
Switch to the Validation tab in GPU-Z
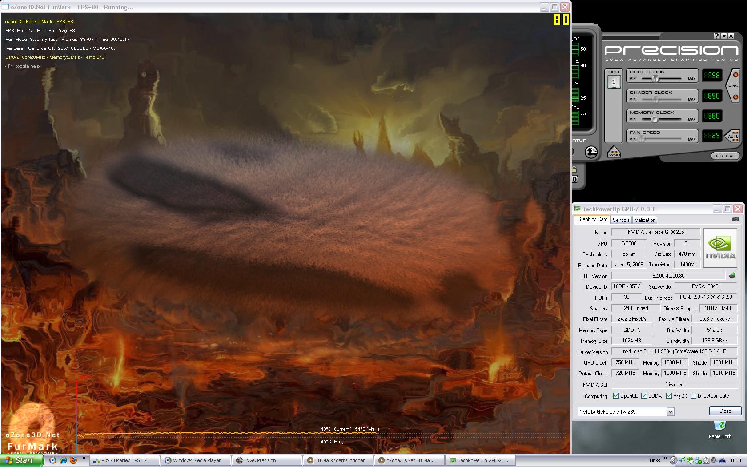pos(645,220)
